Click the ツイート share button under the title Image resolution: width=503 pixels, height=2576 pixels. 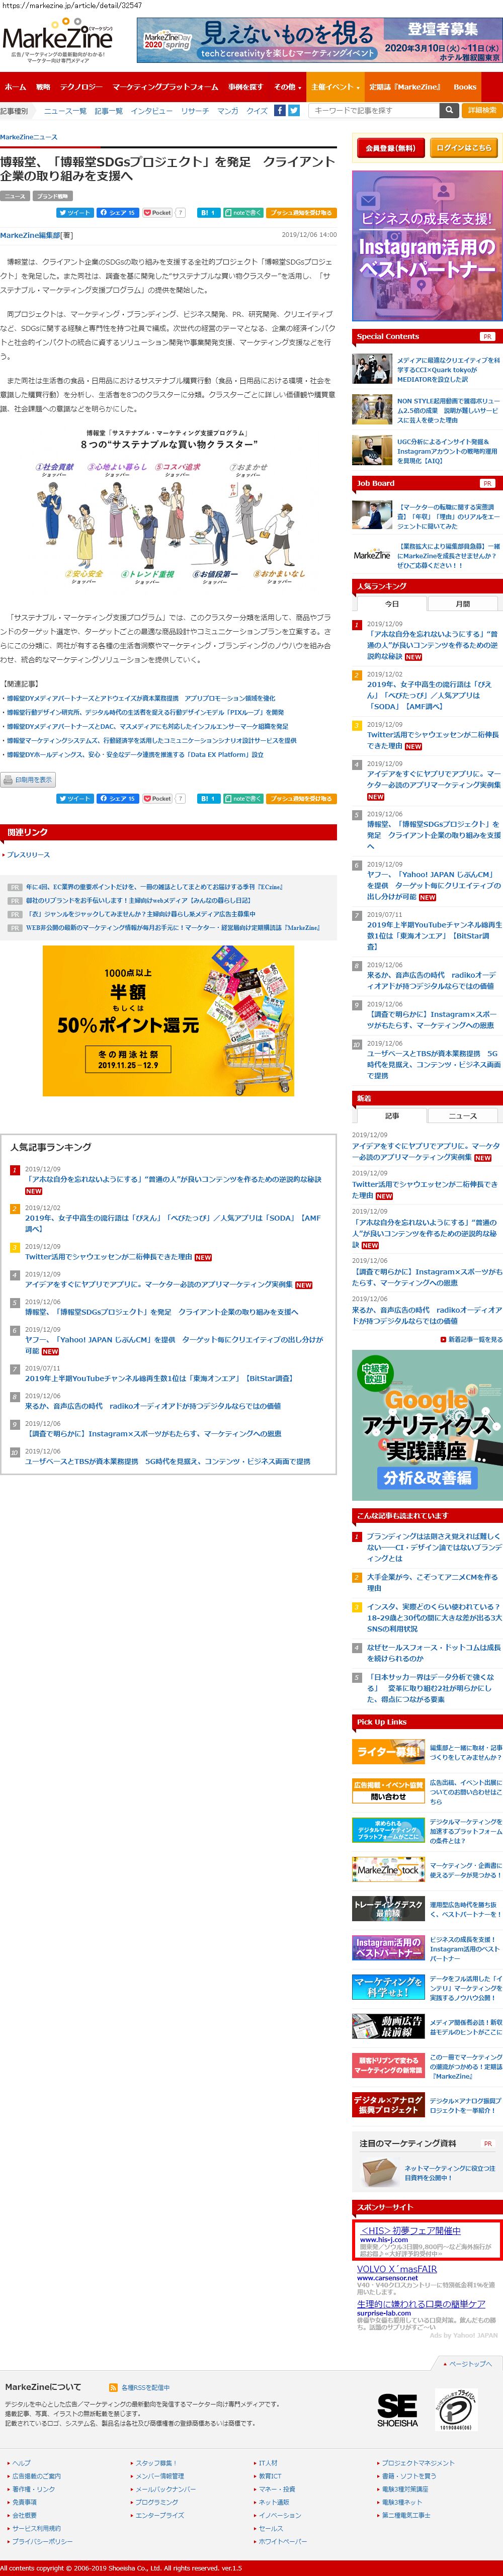pos(75,213)
